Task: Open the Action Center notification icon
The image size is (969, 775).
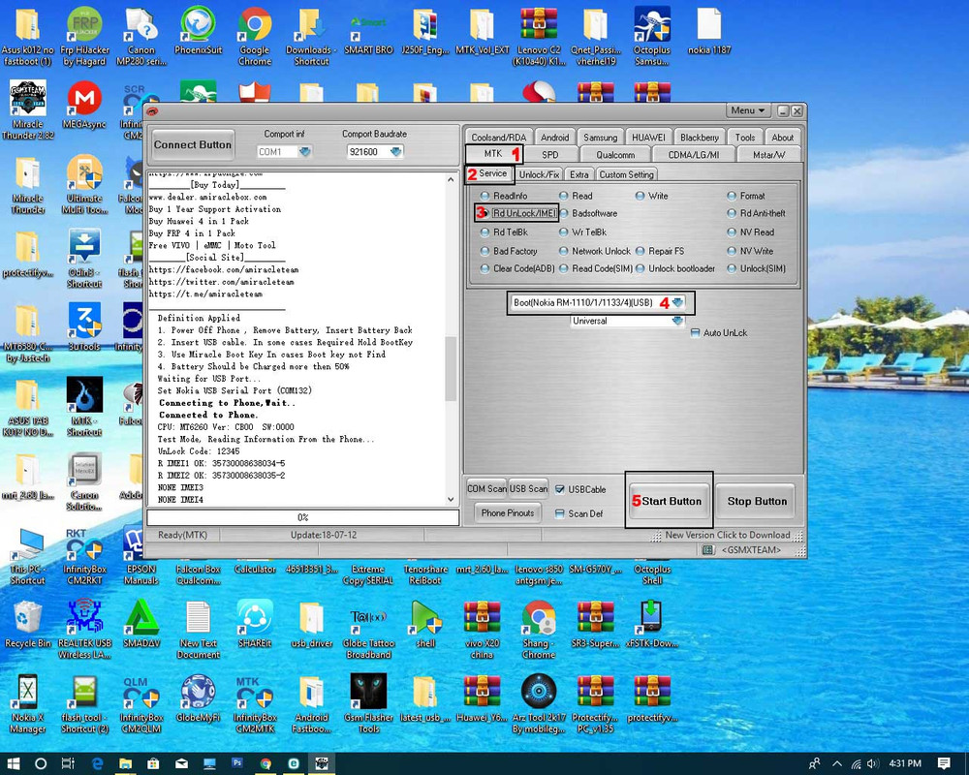Action: click(944, 763)
